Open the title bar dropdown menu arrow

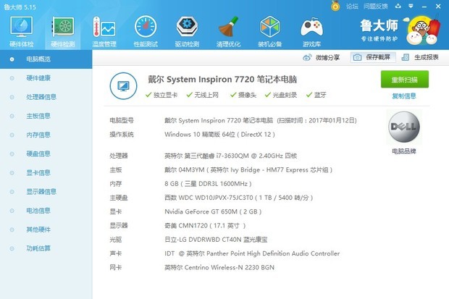pos(411,6)
